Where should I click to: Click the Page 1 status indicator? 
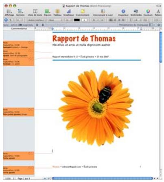point(24,179)
